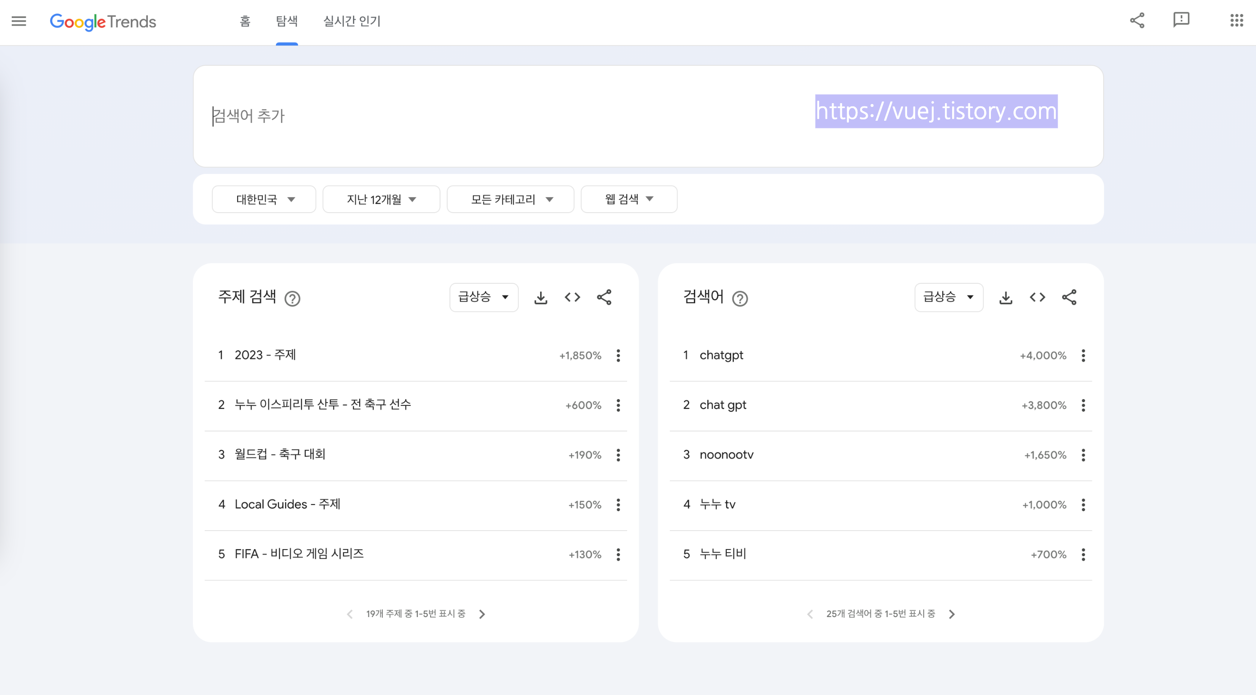The image size is (1256, 695).
Task: Go to next page of 주제 results
Action: 482,614
